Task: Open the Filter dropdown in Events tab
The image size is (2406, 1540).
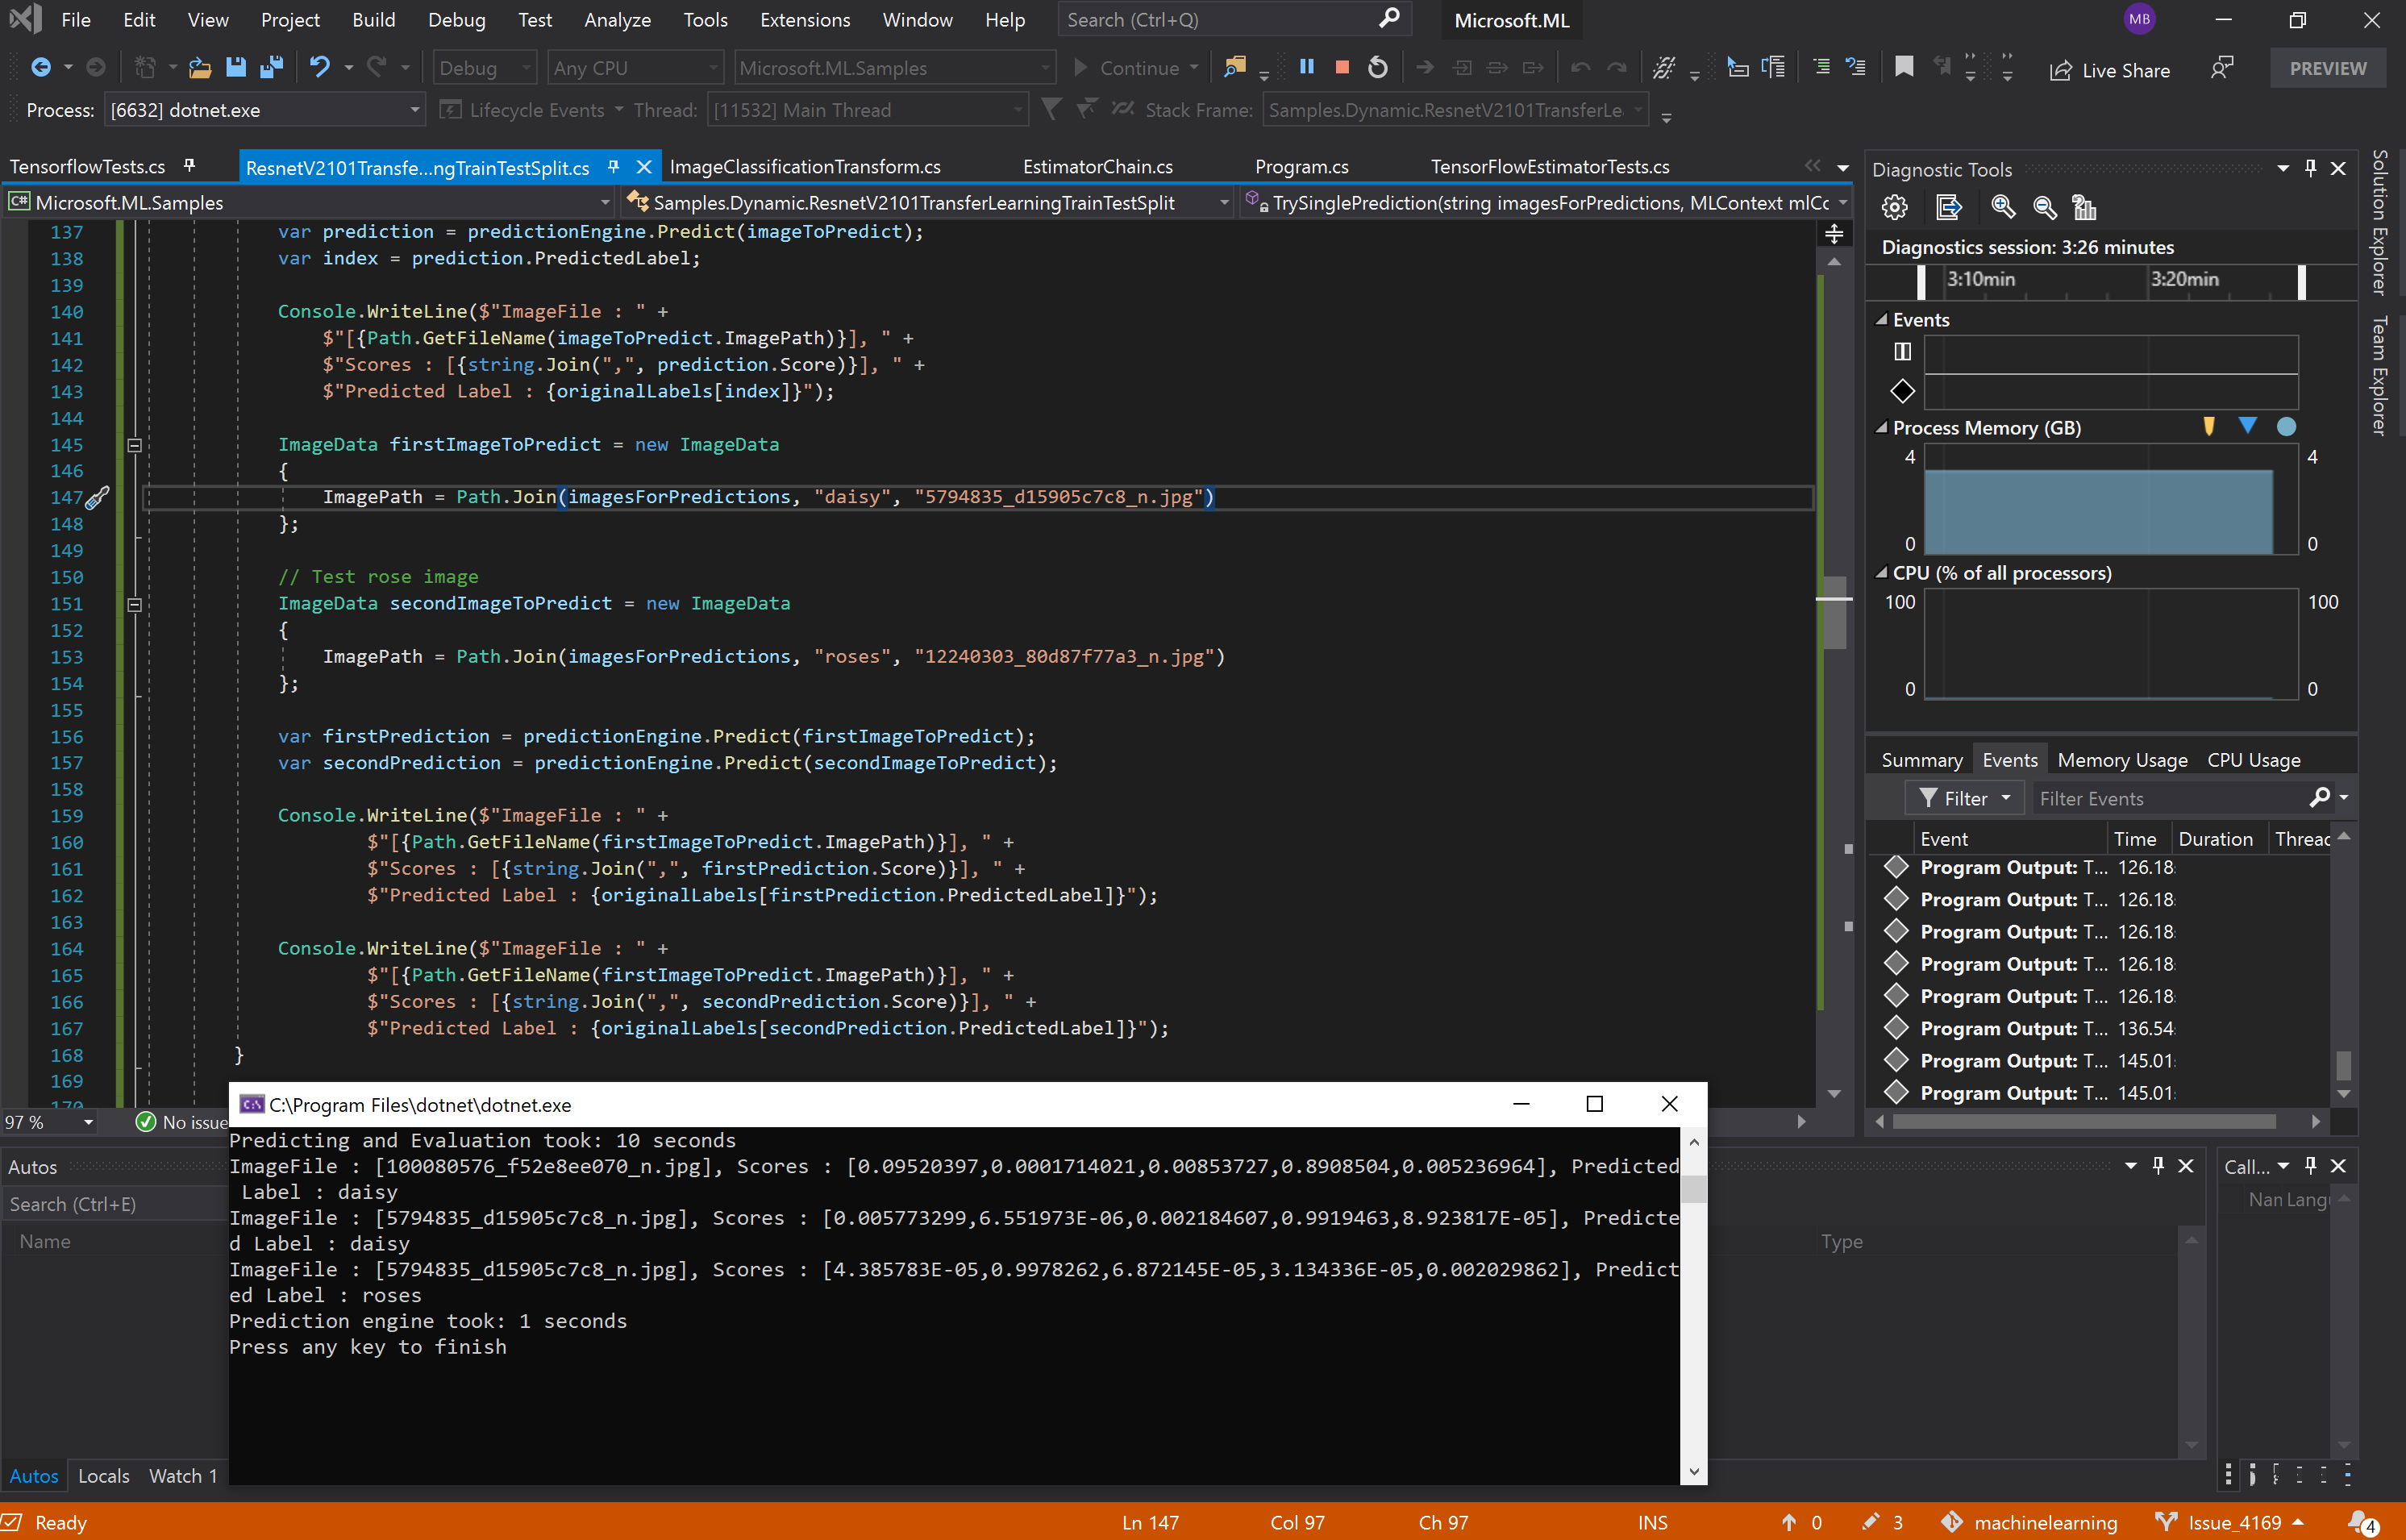Action: coord(1965,798)
